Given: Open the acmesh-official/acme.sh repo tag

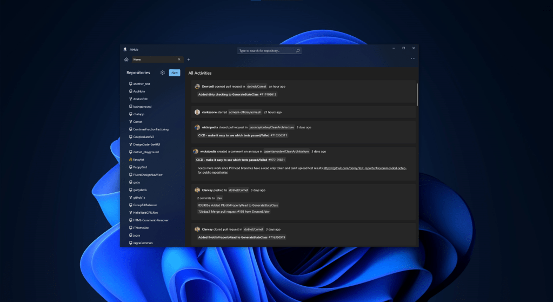Looking at the screenshot, I should coord(245,112).
